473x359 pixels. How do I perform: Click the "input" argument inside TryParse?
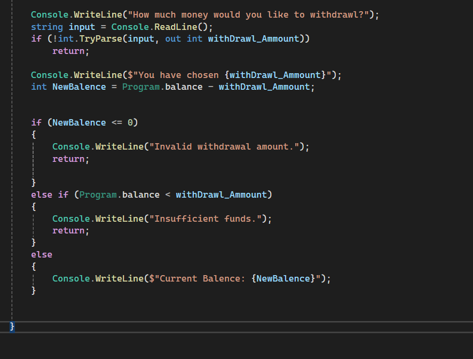click(x=141, y=39)
